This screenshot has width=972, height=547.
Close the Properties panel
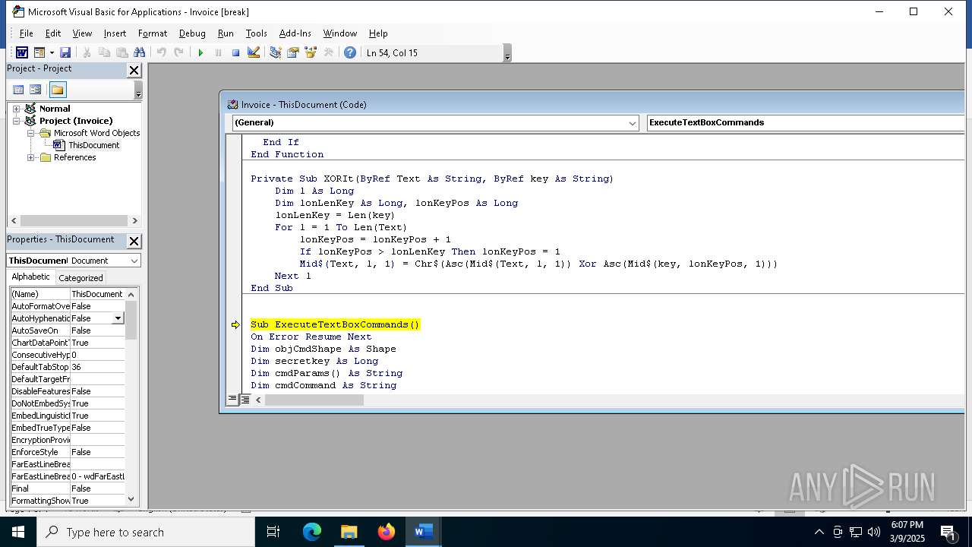point(134,241)
